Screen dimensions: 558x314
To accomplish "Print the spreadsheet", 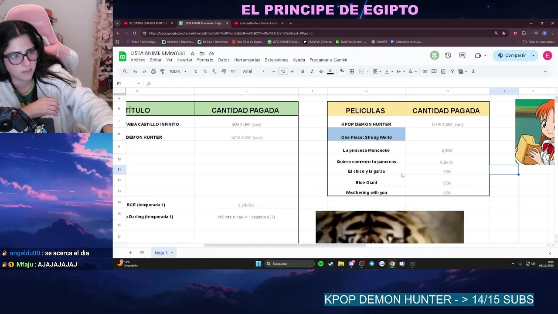I will pyautogui.click(x=153, y=72).
